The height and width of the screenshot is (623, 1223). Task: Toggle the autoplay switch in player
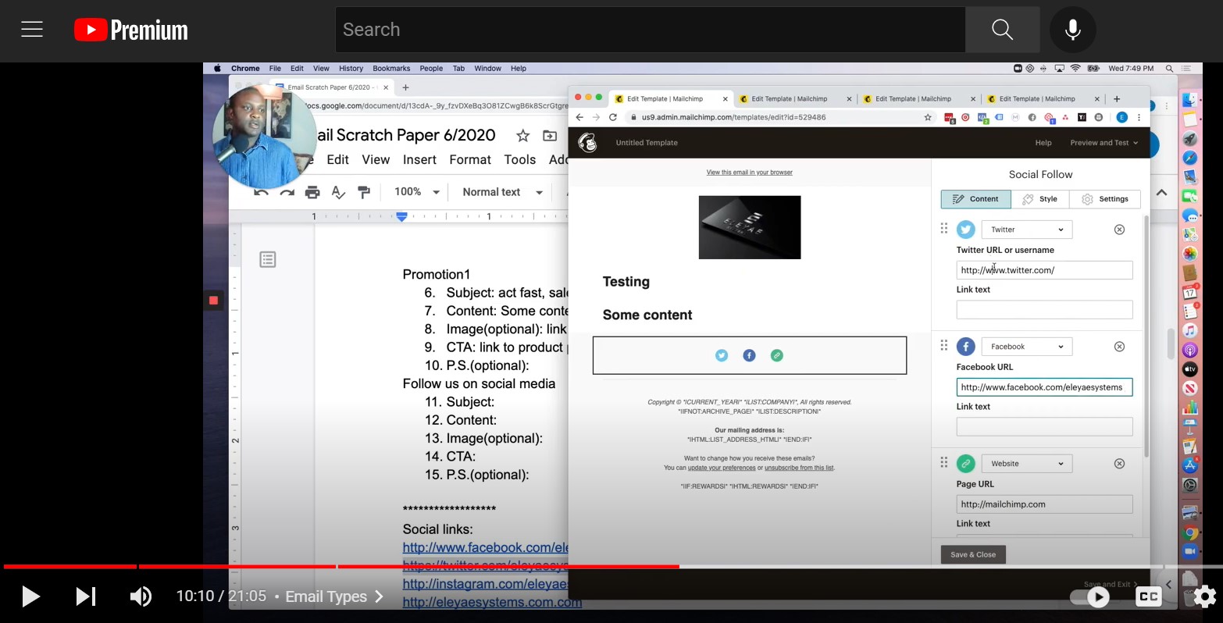pos(1092,597)
